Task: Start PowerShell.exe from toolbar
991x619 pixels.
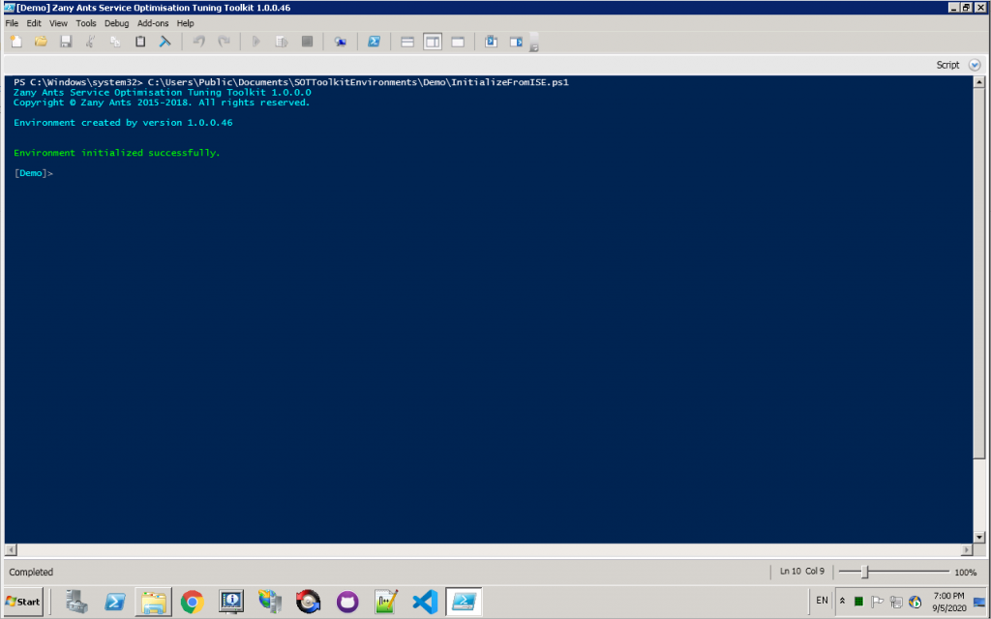Action: coord(375,42)
